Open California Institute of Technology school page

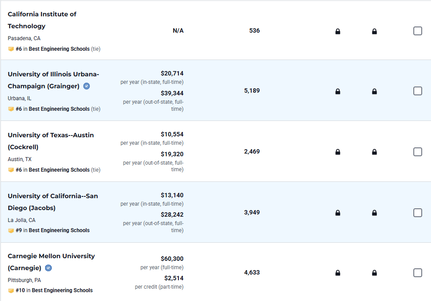[x=42, y=20]
